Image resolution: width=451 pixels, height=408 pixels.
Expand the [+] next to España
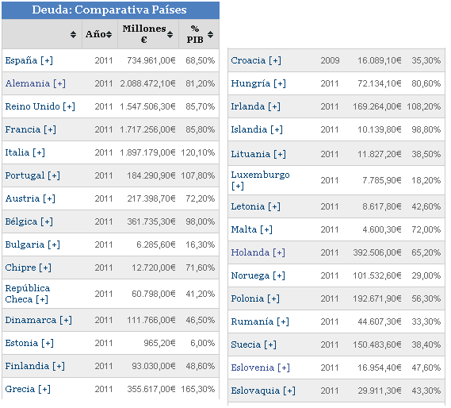click(x=47, y=60)
